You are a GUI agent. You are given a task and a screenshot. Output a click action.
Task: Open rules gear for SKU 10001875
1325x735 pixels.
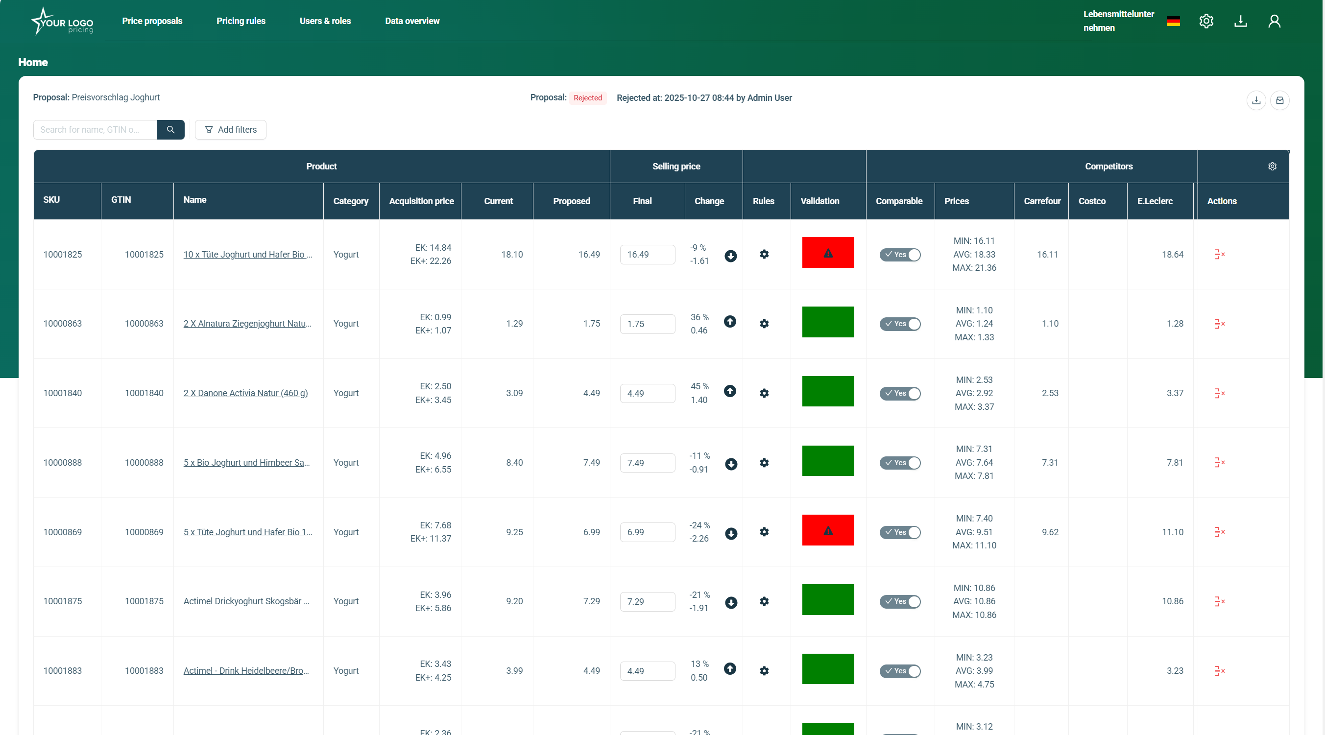pos(764,601)
